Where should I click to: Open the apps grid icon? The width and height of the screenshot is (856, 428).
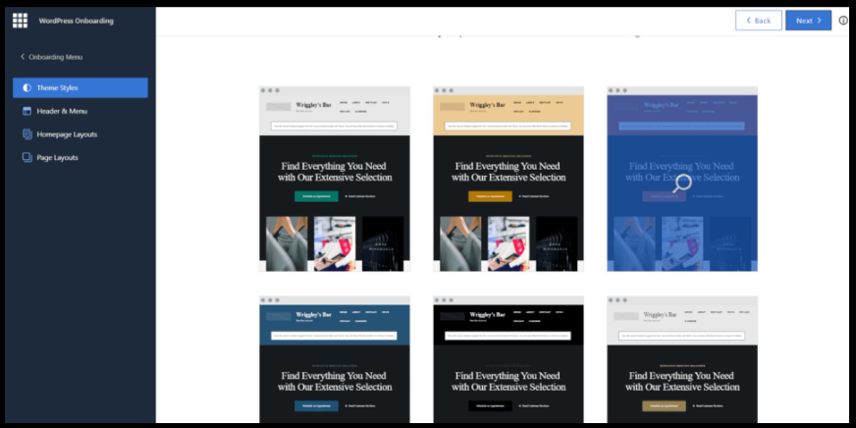click(x=21, y=21)
